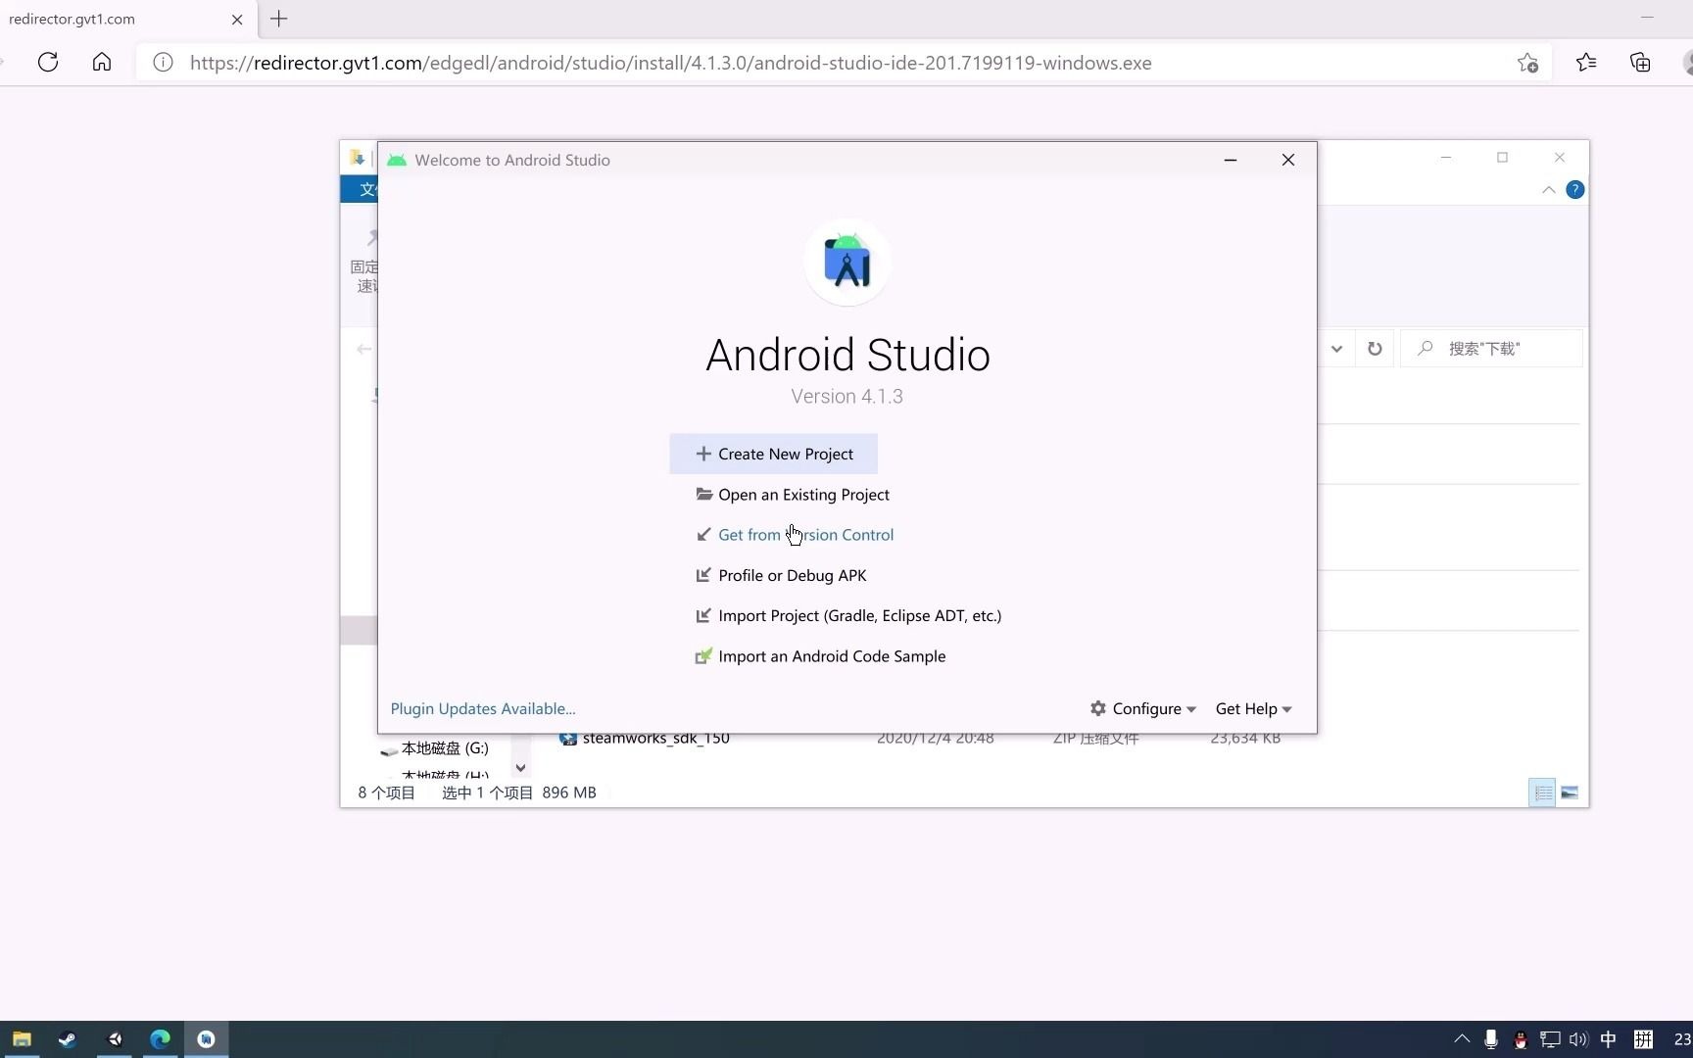The width and height of the screenshot is (1693, 1058).
Task: Click the Android Studio logo
Action: [847, 263]
